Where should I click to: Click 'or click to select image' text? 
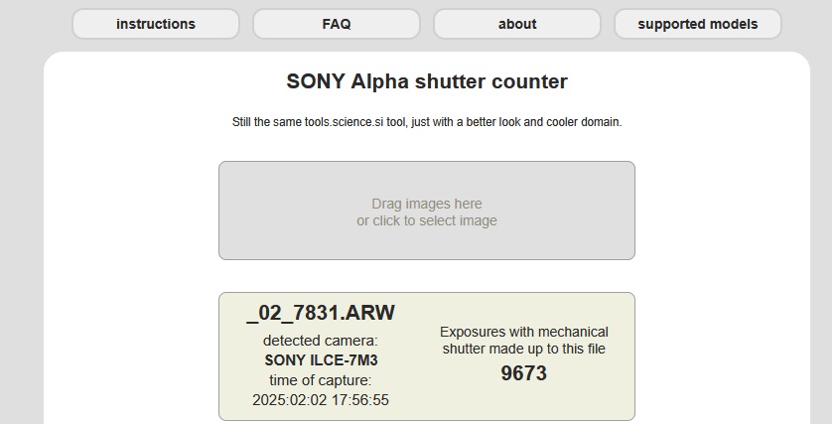coord(427,220)
